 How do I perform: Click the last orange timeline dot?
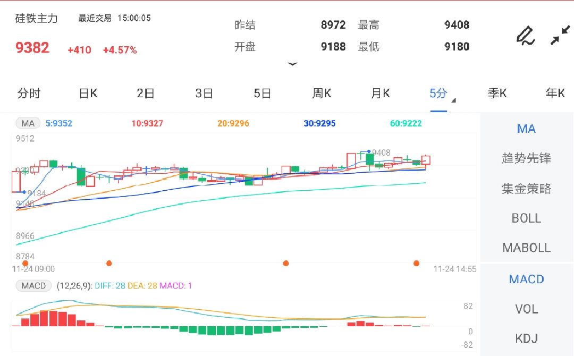coord(416,263)
